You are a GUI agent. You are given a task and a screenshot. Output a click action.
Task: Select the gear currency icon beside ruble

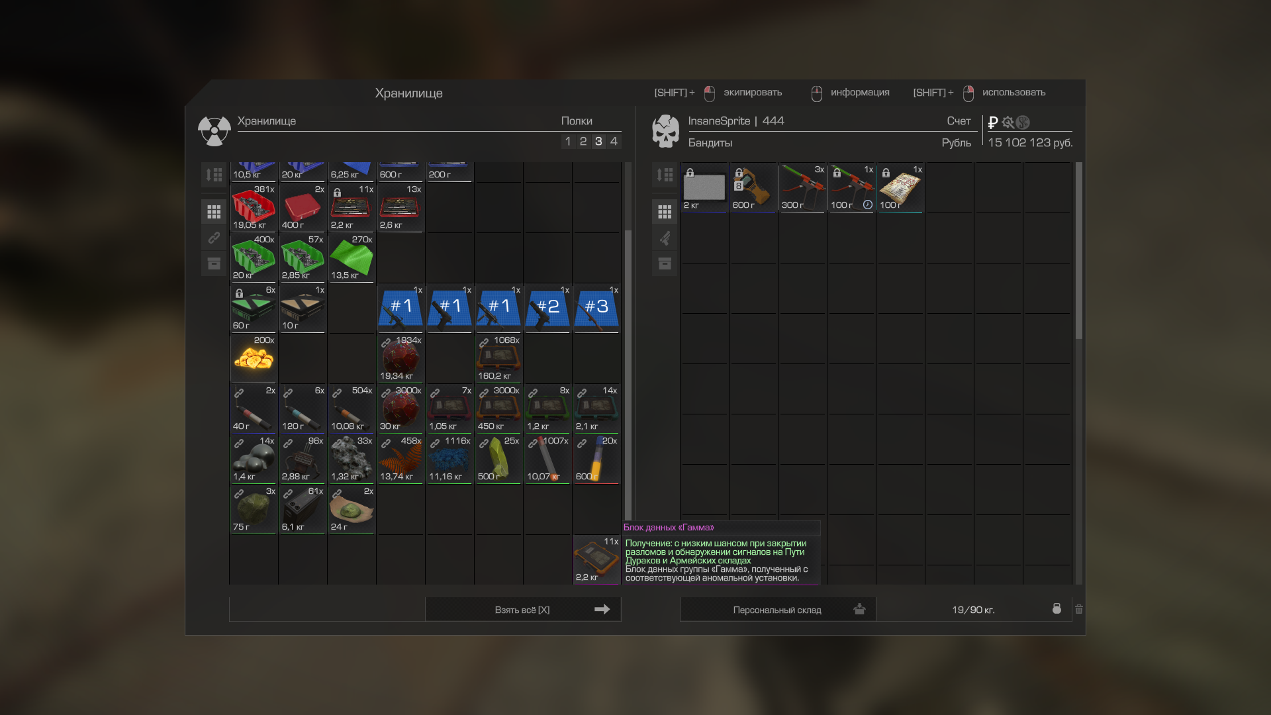coord(1008,122)
